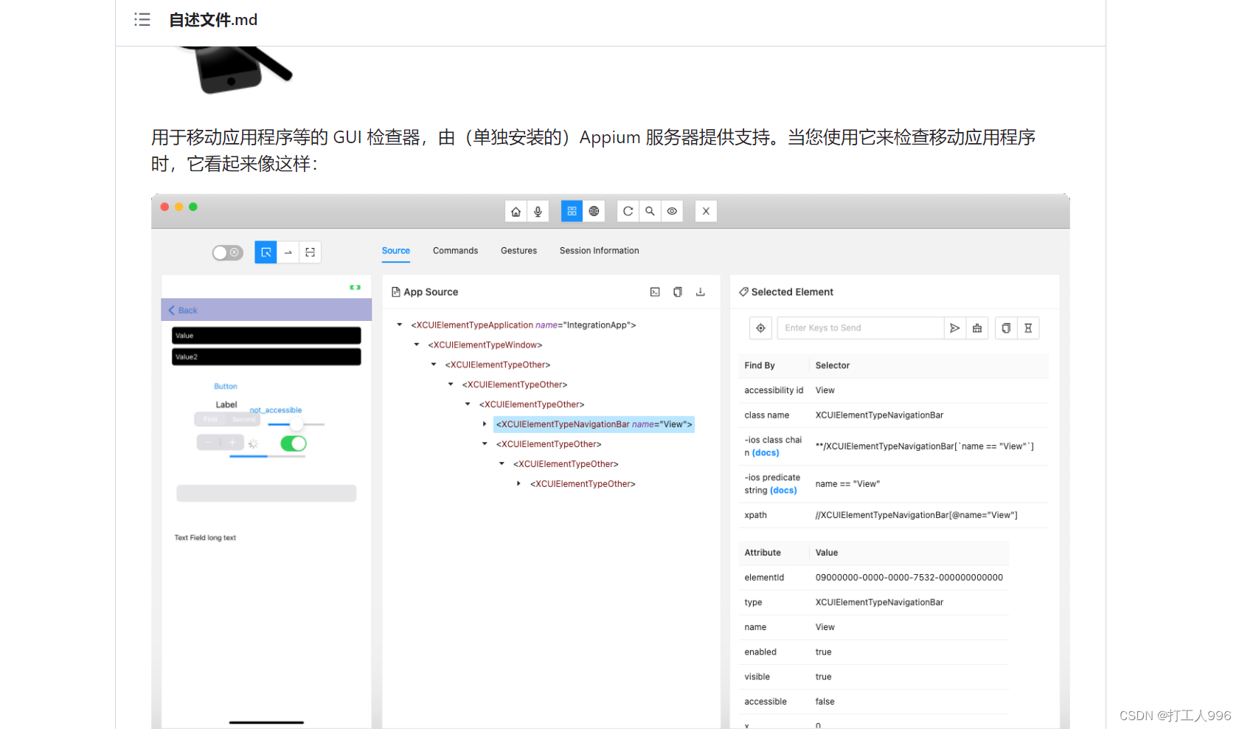Start recording via eye icon
The height and width of the screenshot is (729, 1242).
point(672,211)
